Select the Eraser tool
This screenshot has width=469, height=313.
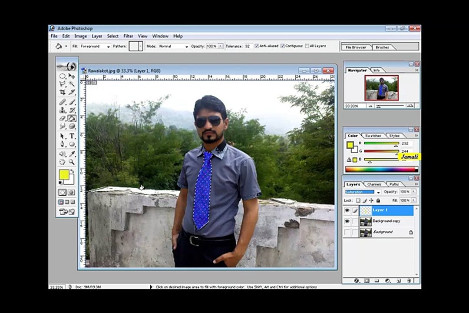63,119
